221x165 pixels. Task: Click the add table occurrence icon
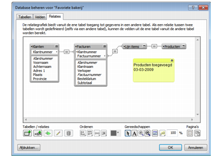pyautogui.click(x=27, y=133)
